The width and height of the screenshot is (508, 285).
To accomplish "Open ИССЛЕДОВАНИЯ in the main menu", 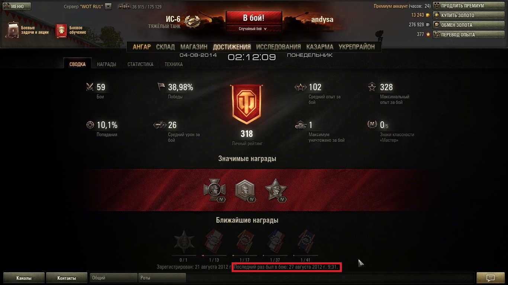I will [x=279, y=47].
